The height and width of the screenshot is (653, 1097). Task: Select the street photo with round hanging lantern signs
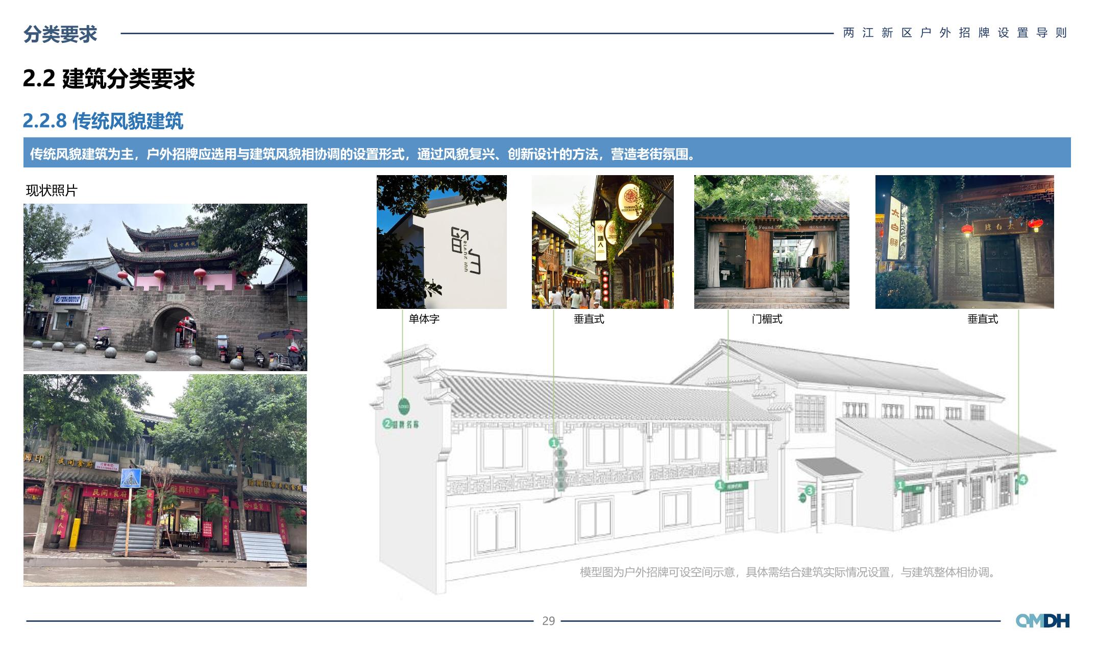602,242
